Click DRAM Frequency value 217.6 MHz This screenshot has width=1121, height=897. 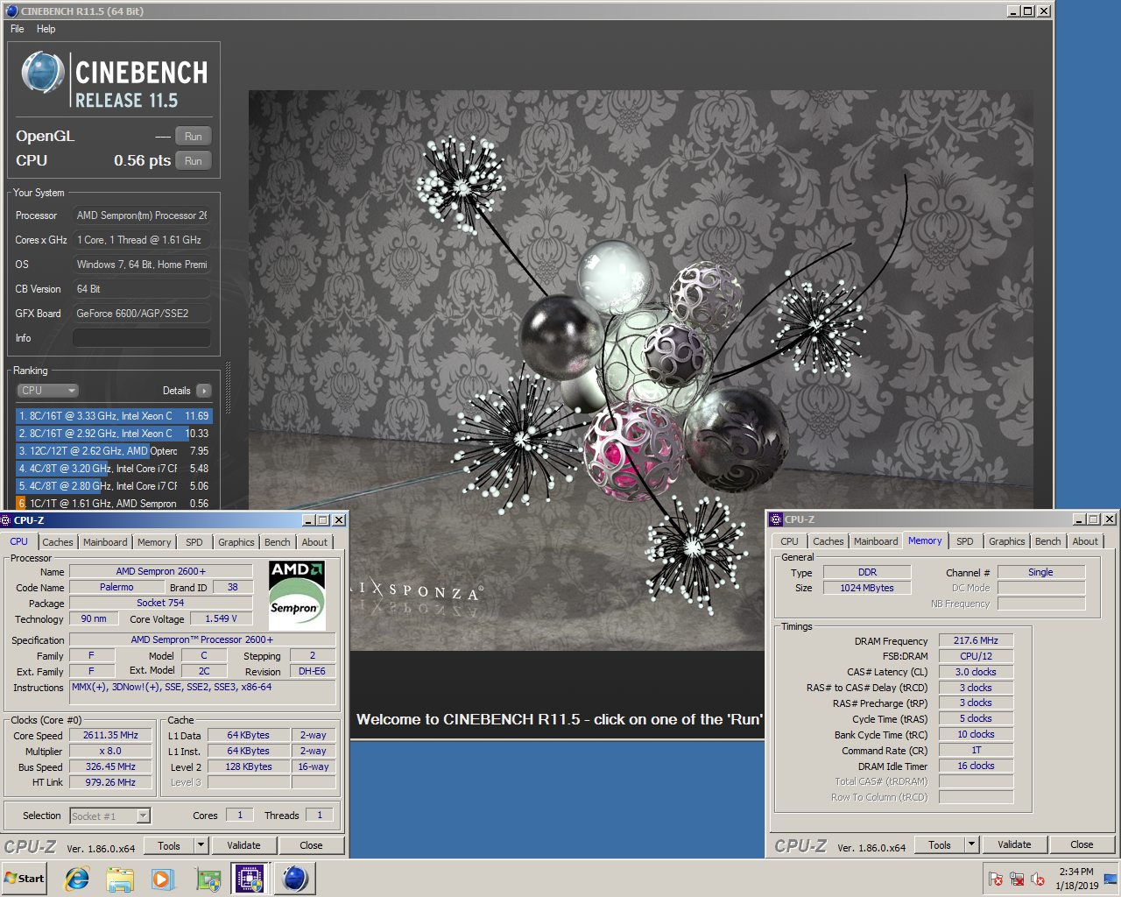976,641
